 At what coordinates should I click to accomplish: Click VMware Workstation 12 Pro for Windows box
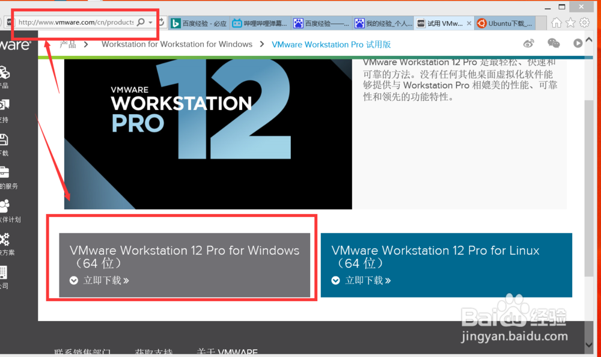tap(185, 265)
